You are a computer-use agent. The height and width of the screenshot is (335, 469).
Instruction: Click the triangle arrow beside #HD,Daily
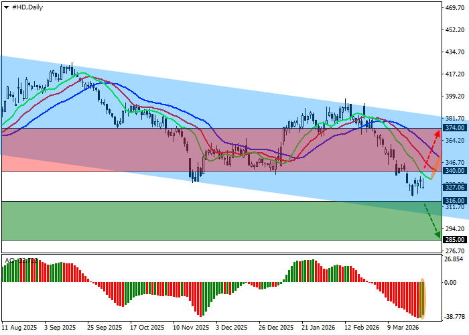(x=6, y=7)
